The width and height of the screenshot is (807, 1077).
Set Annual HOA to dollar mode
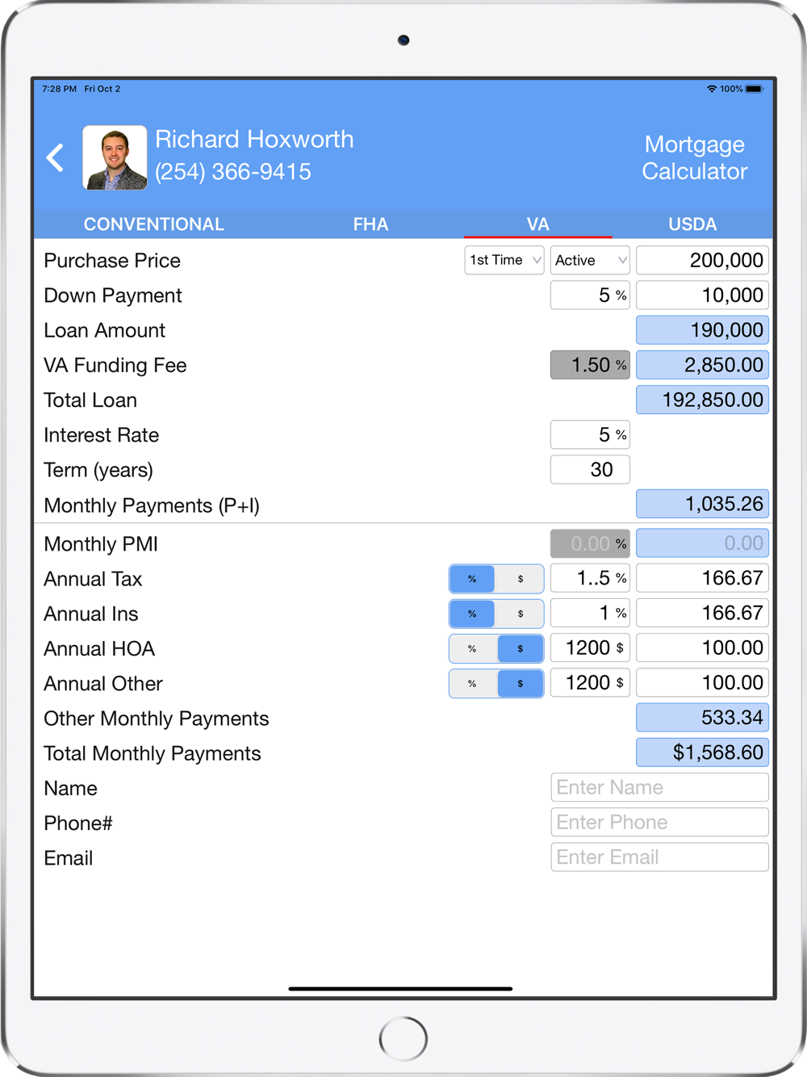click(521, 648)
